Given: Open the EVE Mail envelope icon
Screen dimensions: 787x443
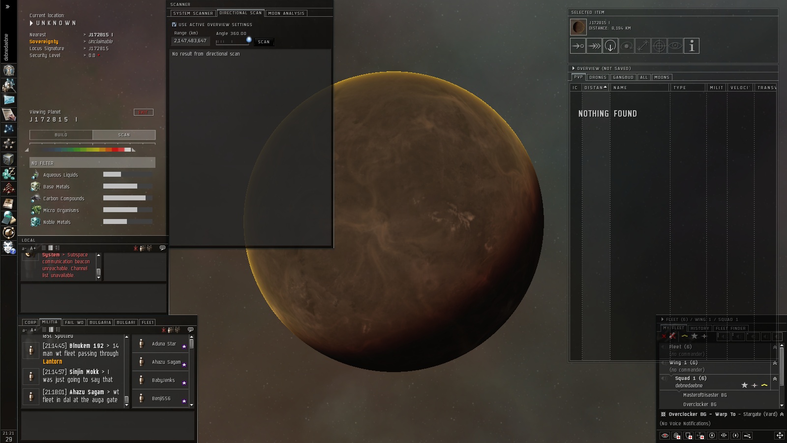Looking at the screenshot, I should (x=9, y=99).
